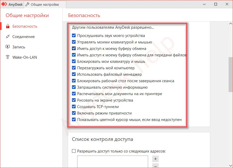Toggle Перезагружать мой компьютер checkbox

(74, 68)
